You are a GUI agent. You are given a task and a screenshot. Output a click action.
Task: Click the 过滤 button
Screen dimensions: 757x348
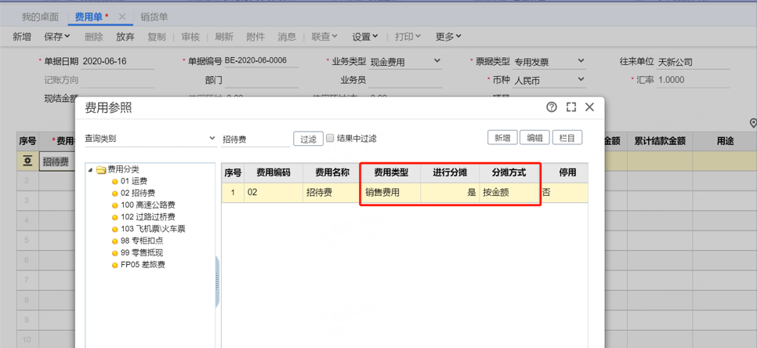click(x=308, y=139)
